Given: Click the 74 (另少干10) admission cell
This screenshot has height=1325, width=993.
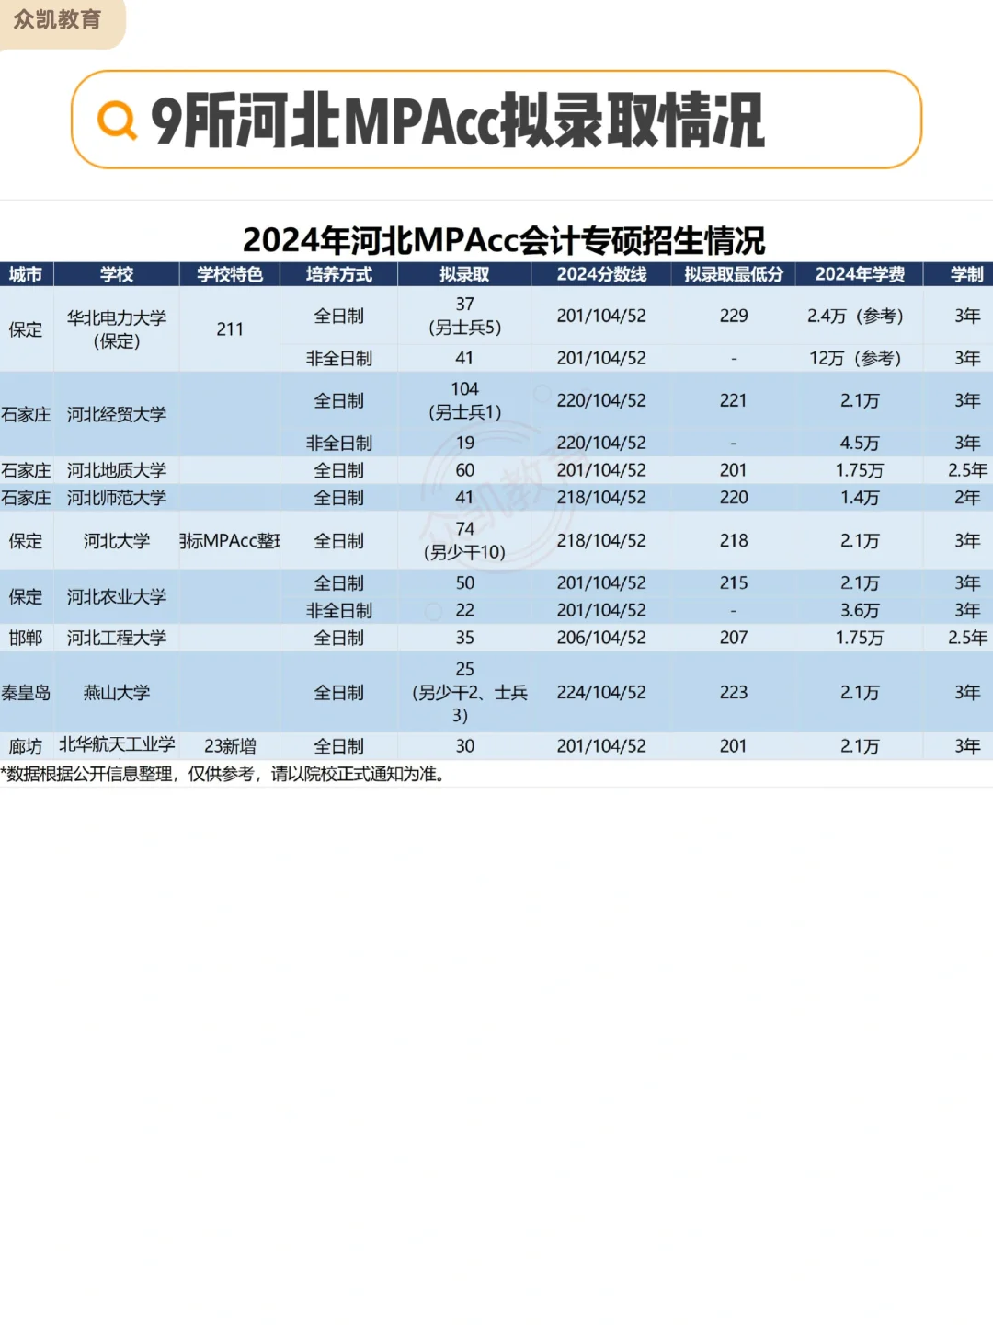Looking at the screenshot, I should tap(464, 541).
